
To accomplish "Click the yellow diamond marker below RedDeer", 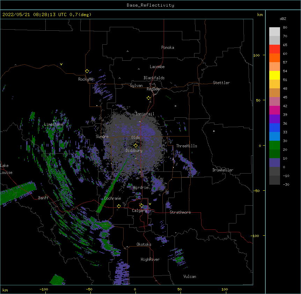I will point(149,98).
